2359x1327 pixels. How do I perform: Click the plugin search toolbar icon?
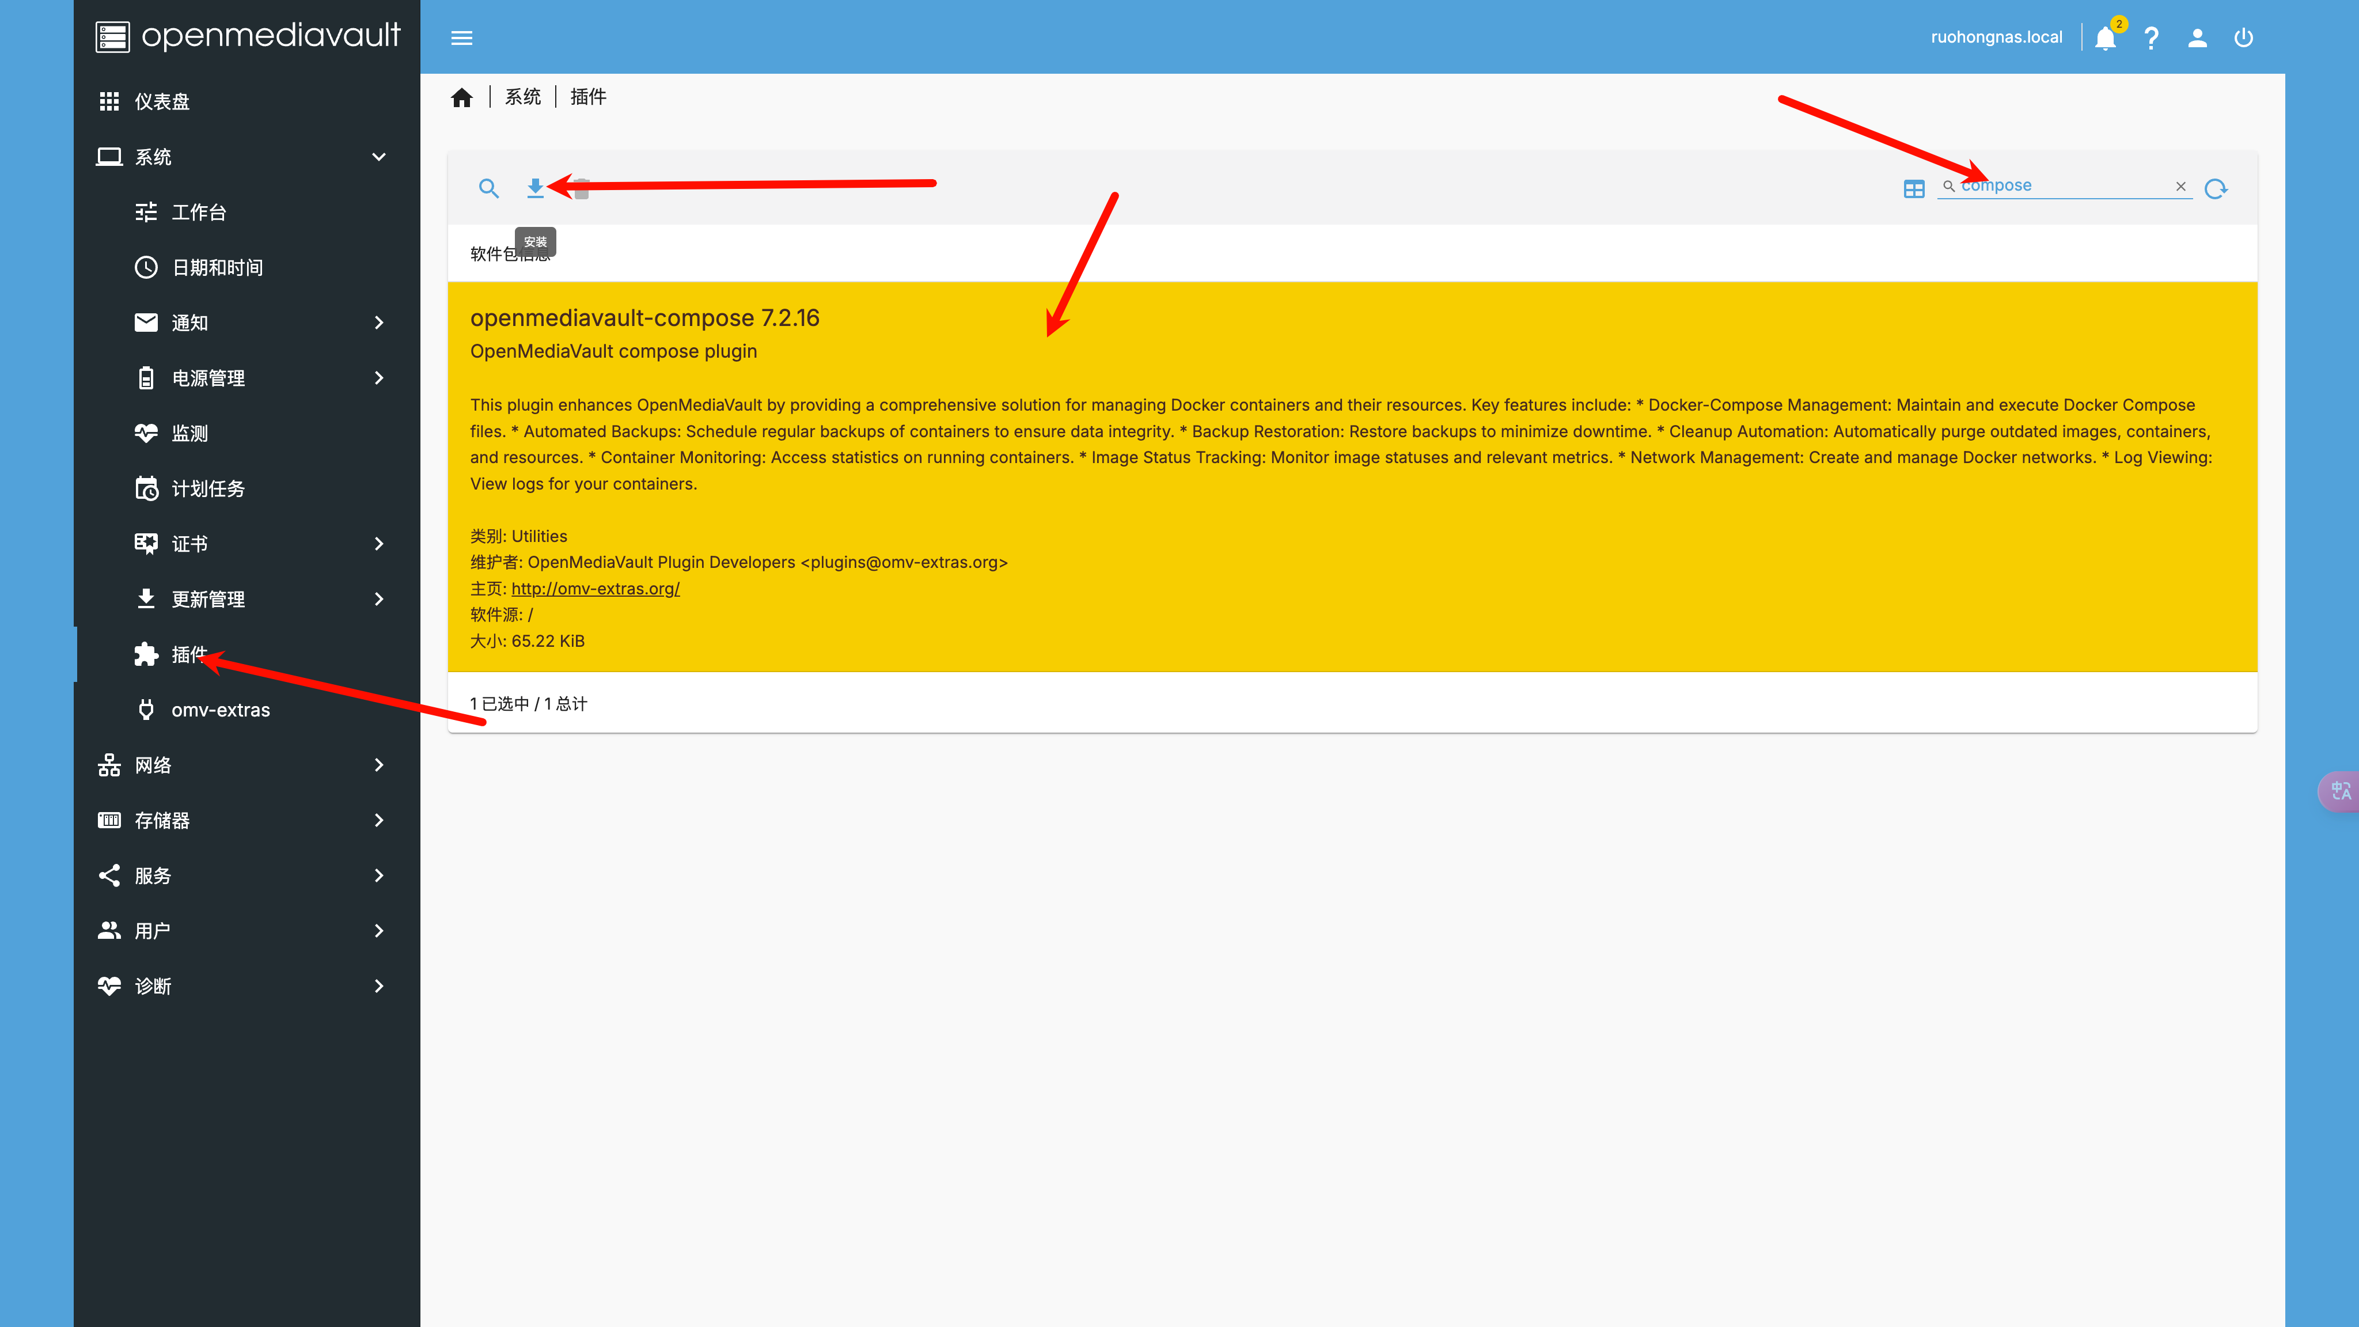(x=489, y=189)
